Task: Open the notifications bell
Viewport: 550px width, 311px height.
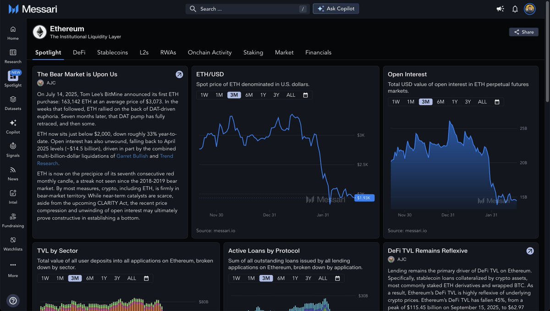Action: tap(515, 9)
